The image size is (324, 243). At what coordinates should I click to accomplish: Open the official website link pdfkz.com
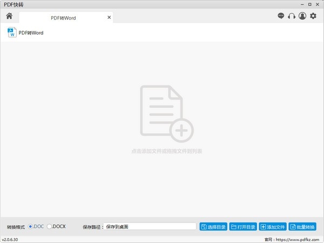[x=298, y=240]
